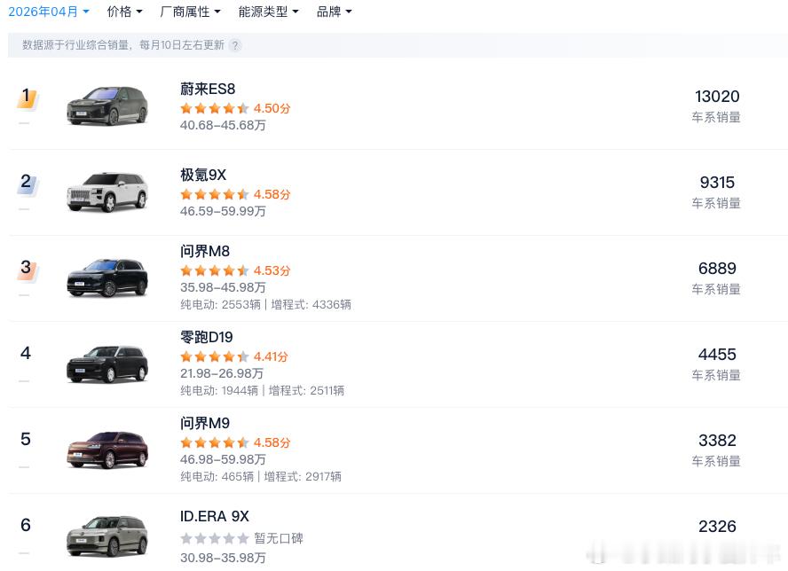The height and width of the screenshot is (571, 788).
Task: Open the 问界M8 model link
Action: pos(205,251)
